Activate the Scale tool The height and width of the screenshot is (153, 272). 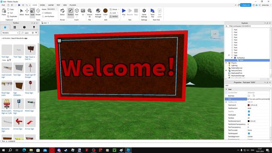tap(32, 12)
